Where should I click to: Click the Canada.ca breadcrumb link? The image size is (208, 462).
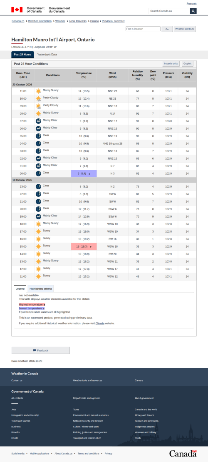click(x=18, y=21)
